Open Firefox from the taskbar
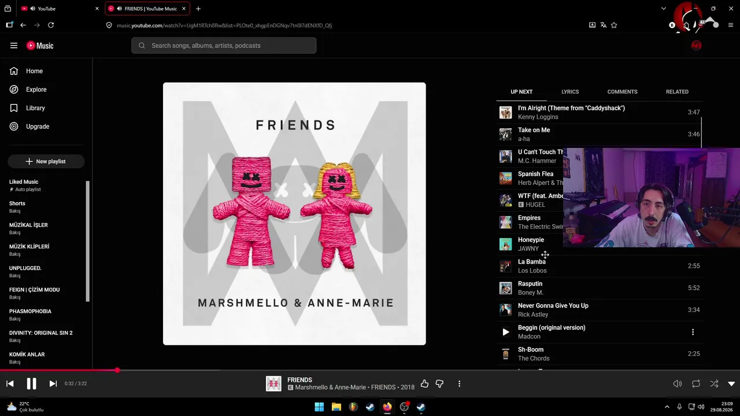The height and width of the screenshot is (416, 740). click(x=387, y=407)
